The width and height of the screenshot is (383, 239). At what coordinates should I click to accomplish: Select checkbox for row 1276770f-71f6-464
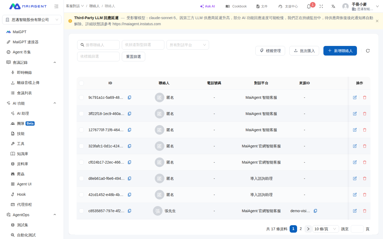pyautogui.click(x=81, y=130)
